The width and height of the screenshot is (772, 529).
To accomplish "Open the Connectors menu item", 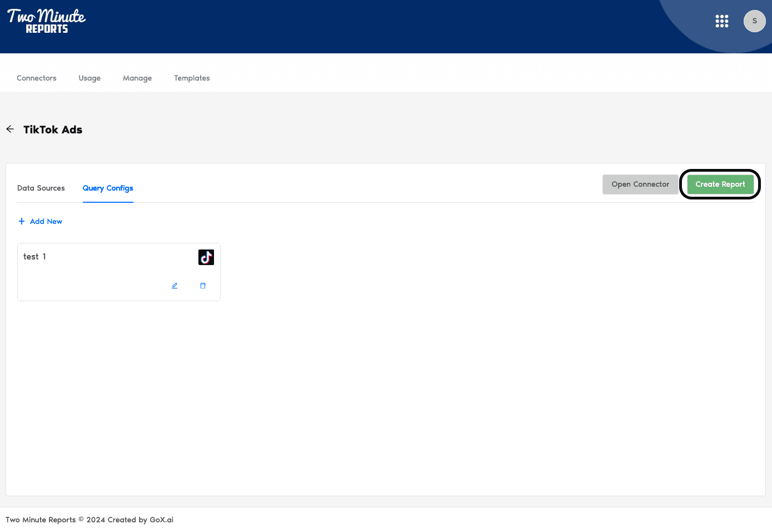I will click(37, 78).
